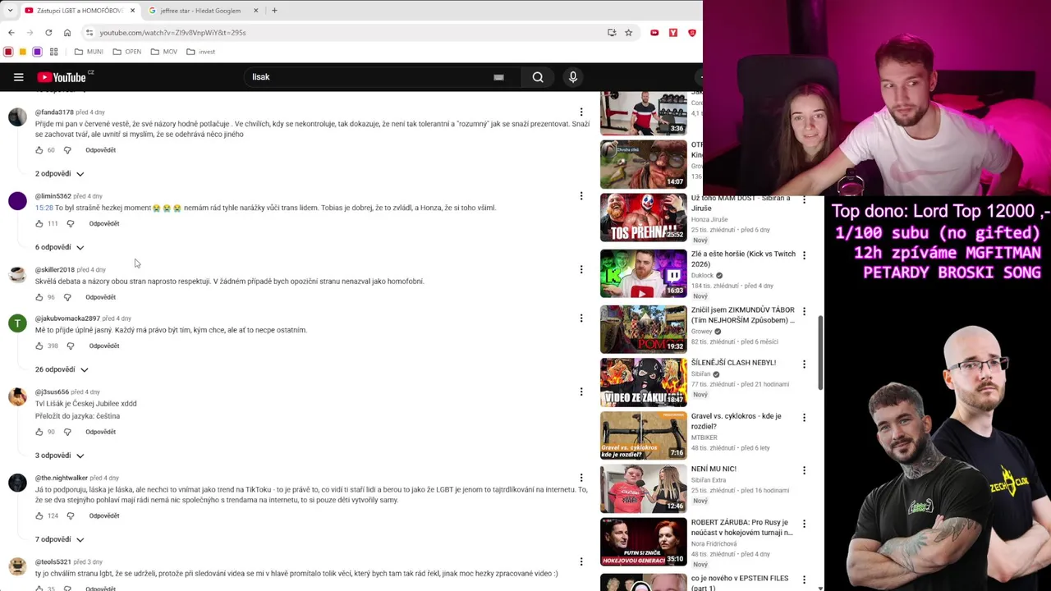Image resolution: width=1051 pixels, height=591 pixels.
Task: Dislike the comment by @j3sus656
Action: [67, 432]
